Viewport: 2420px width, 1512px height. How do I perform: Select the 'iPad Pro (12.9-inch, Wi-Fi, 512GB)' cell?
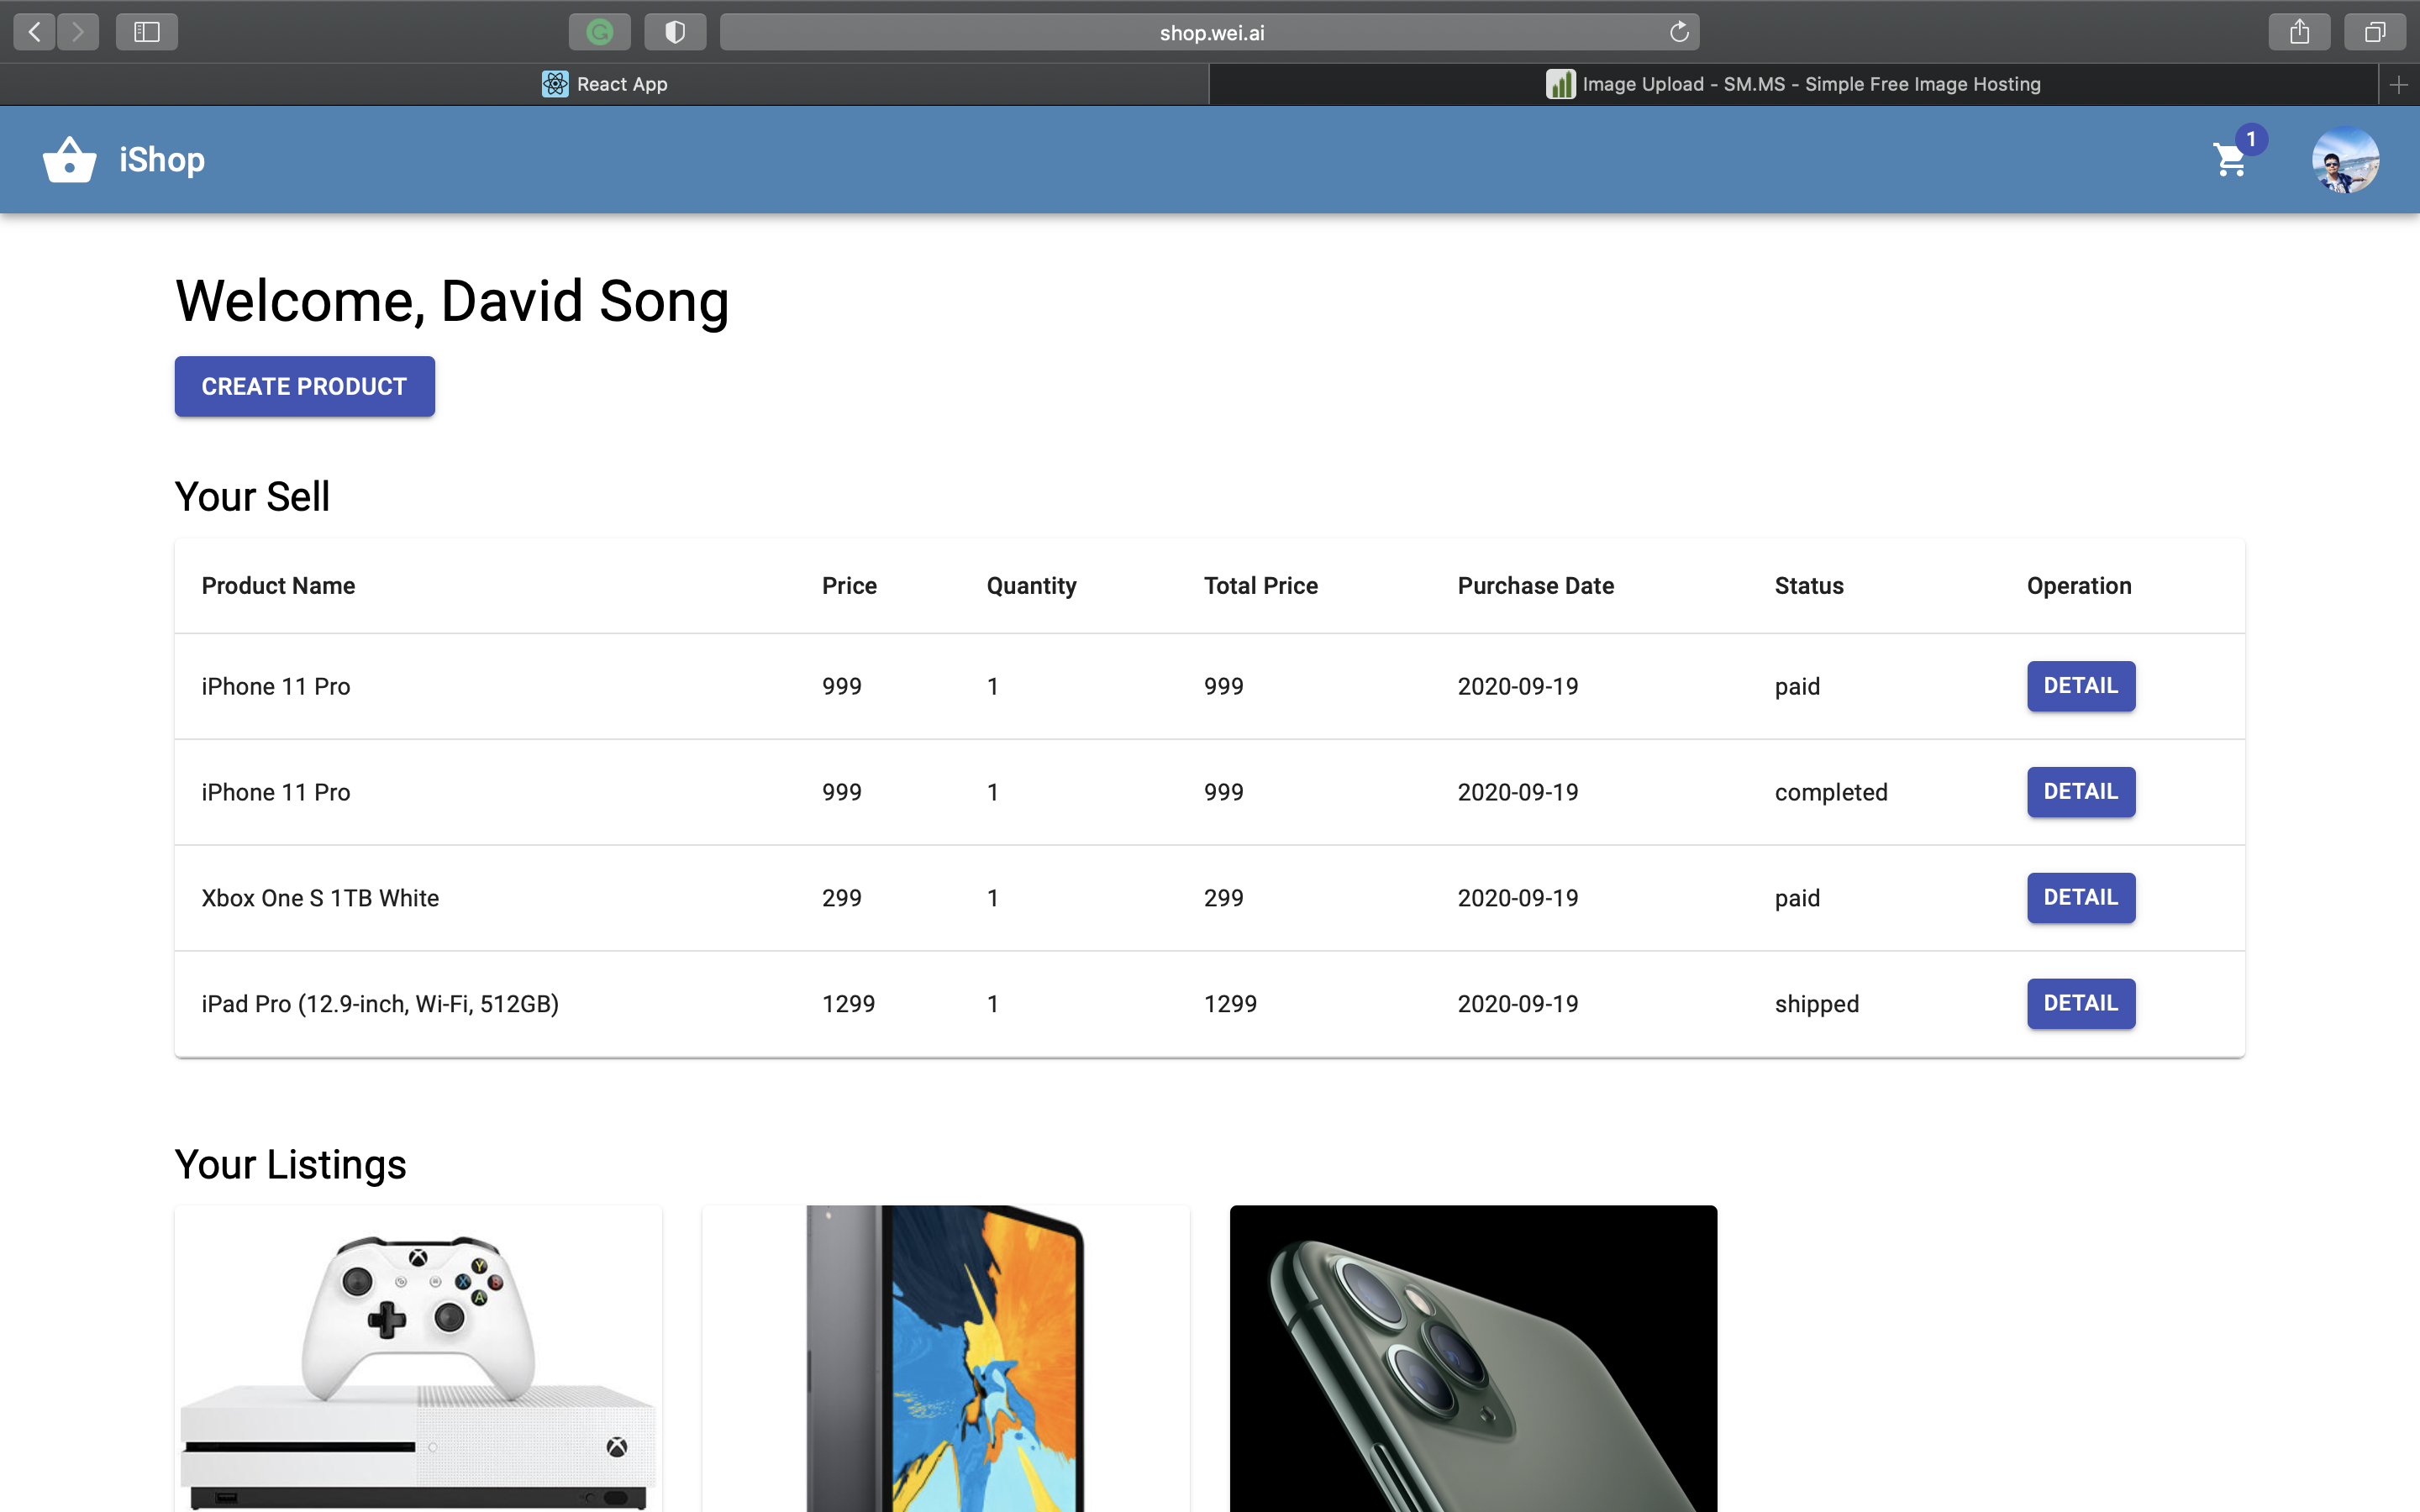(x=380, y=1004)
